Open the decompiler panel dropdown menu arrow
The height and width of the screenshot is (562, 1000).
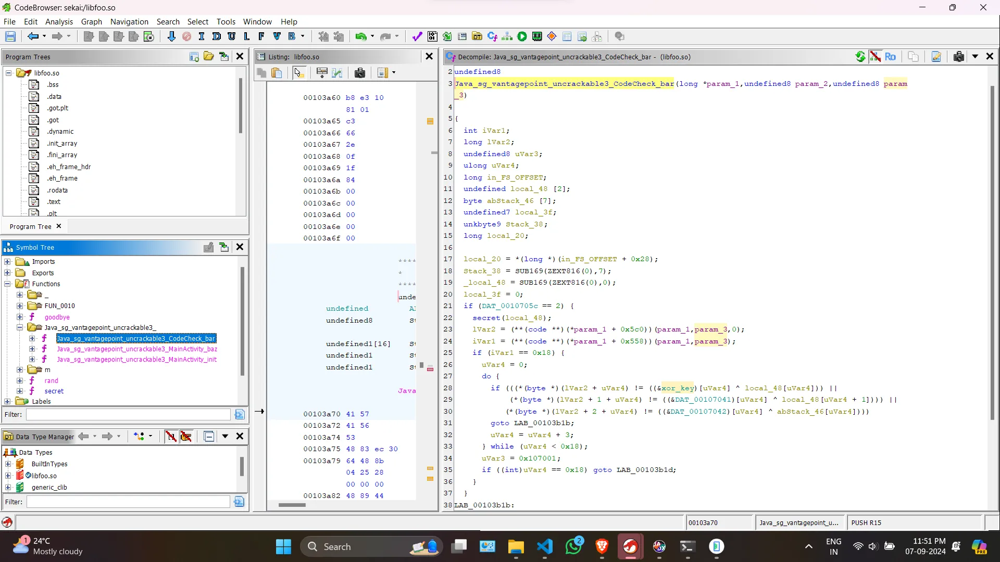click(975, 57)
